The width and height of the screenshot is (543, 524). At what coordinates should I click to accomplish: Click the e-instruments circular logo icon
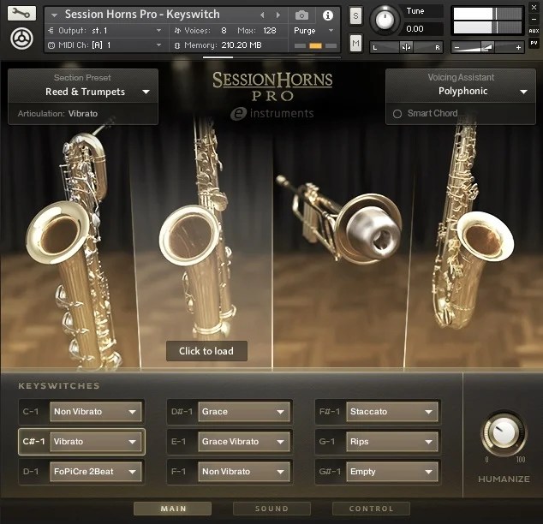(21, 39)
